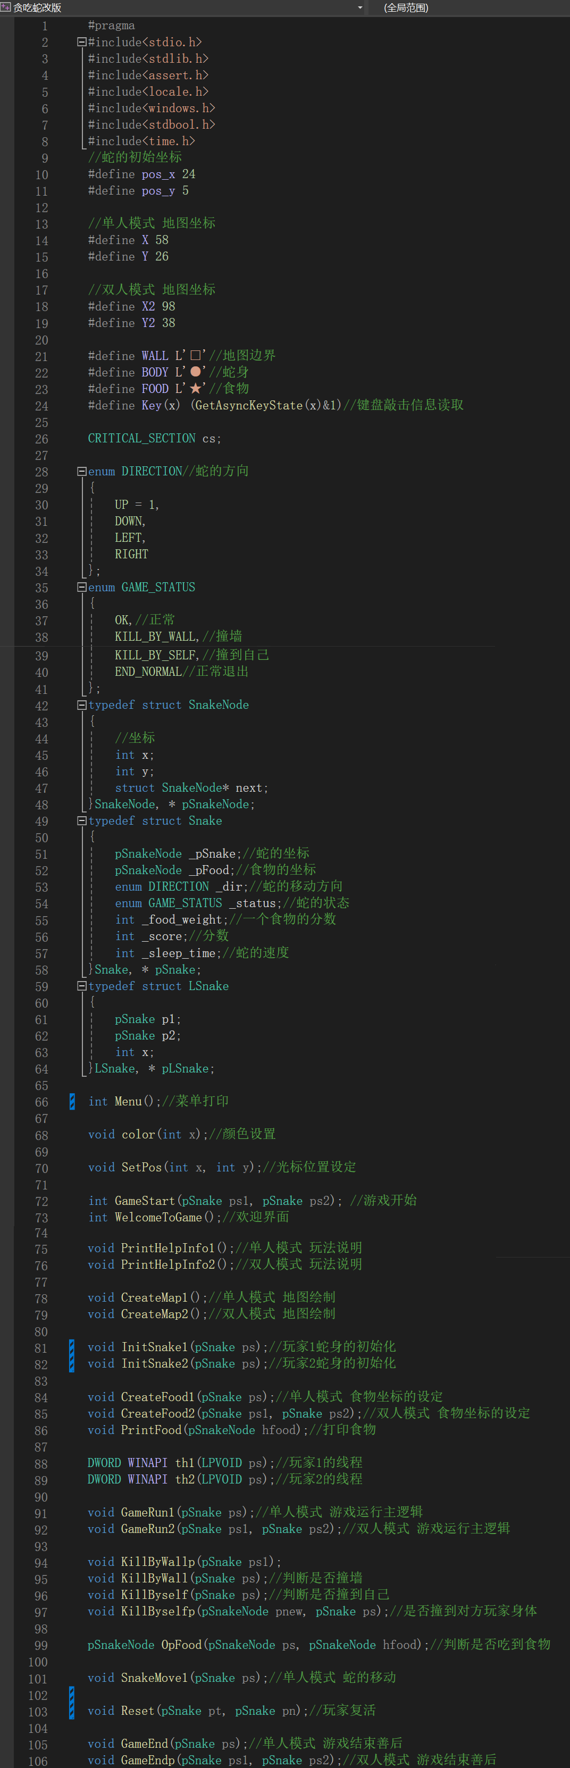Screen dimensions: 570x1768
Task: Click struct SnakeNode* next member
Action: click(191, 788)
